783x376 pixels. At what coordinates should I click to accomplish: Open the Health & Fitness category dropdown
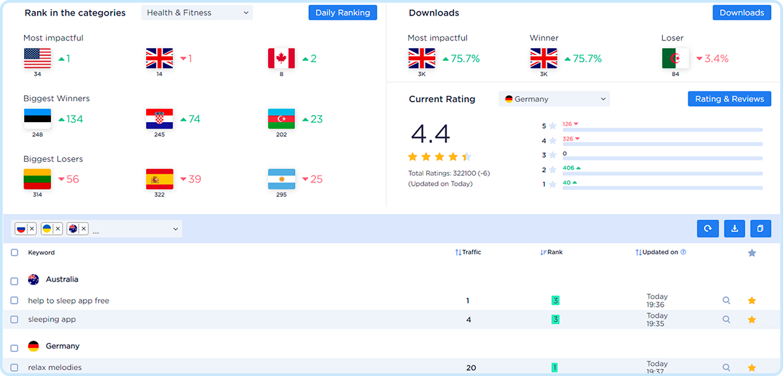coord(197,12)
